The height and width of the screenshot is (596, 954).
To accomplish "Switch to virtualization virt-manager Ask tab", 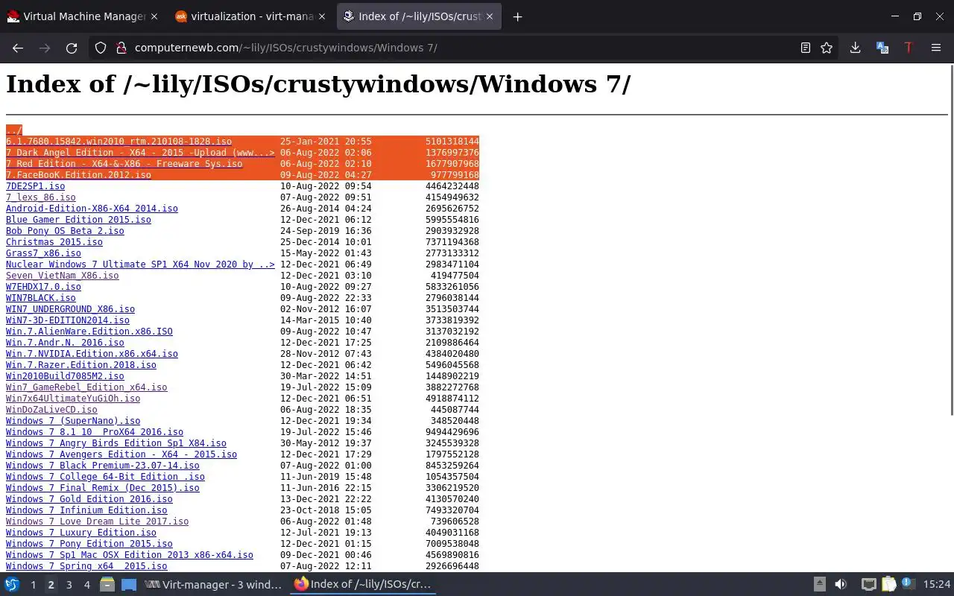I will [250, 16].
